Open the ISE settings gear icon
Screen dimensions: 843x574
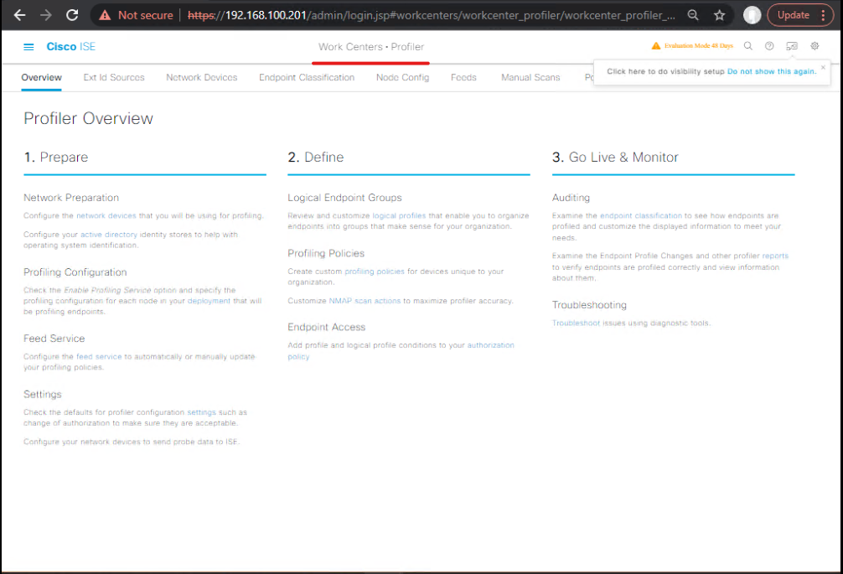pyautogui.click(x=815, y=46)
